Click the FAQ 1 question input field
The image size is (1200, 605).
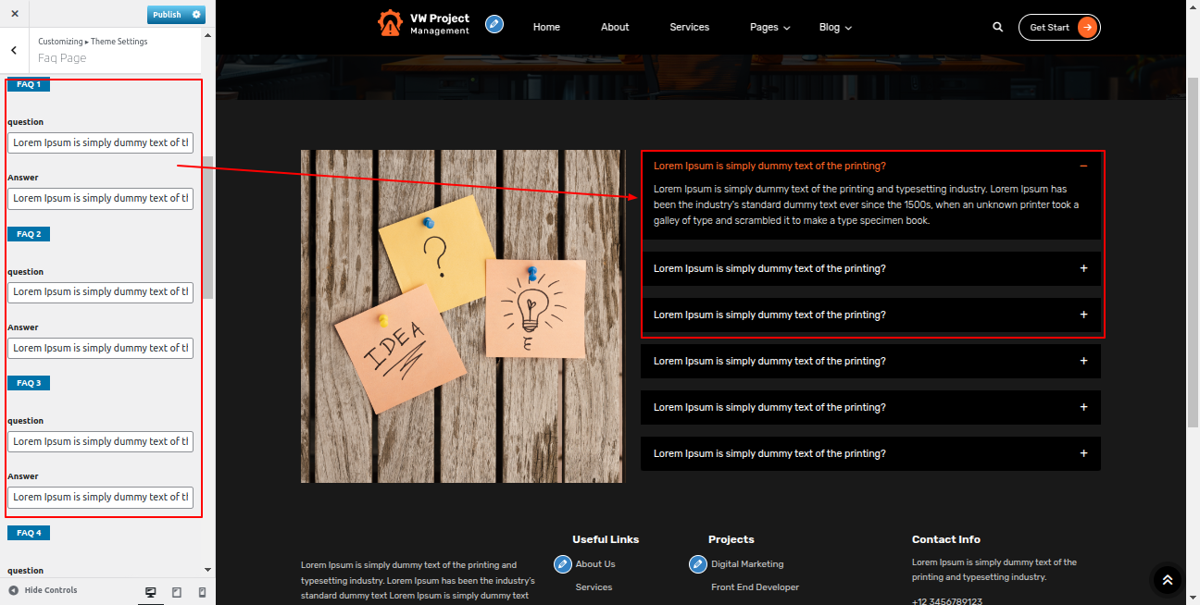coord(100,142)
